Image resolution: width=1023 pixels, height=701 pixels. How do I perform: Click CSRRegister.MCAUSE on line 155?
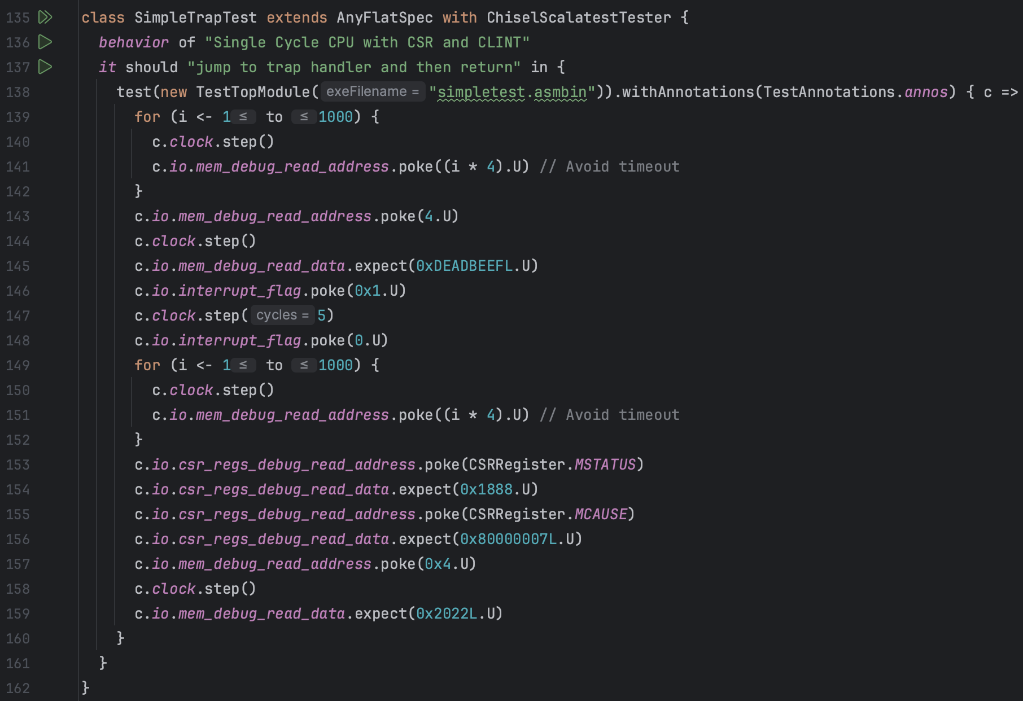click(548, 514)
